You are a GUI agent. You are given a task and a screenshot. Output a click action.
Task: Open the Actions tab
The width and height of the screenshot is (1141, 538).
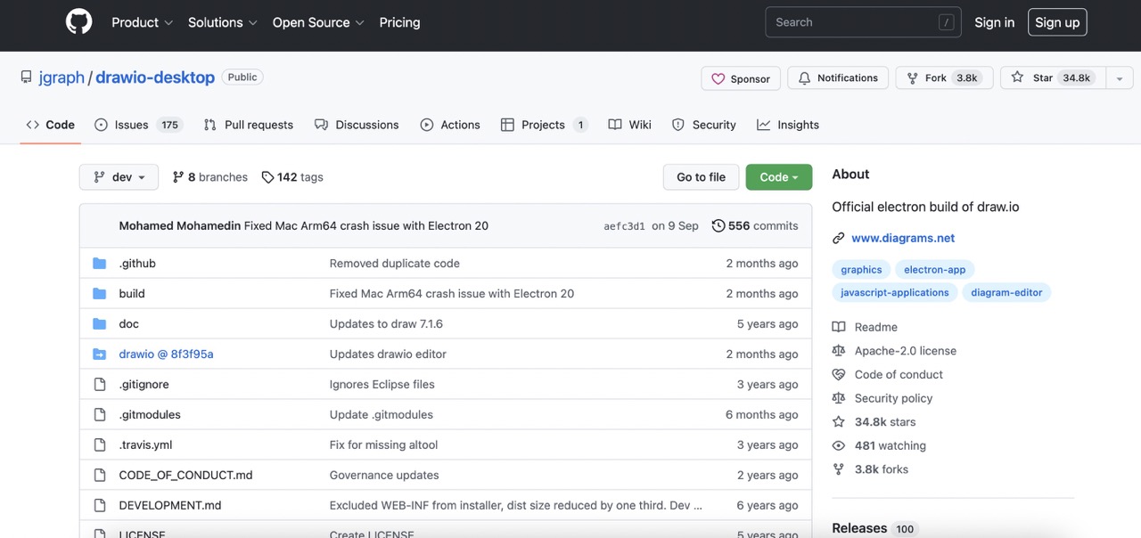pyautogui.click(x=450, y=125)
